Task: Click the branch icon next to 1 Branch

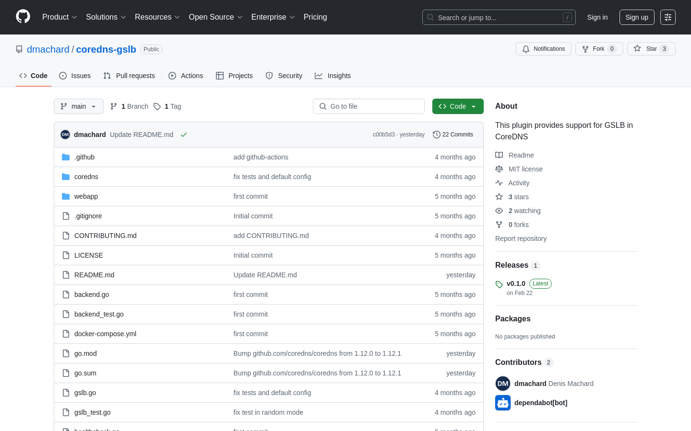Action: point(114,106)
